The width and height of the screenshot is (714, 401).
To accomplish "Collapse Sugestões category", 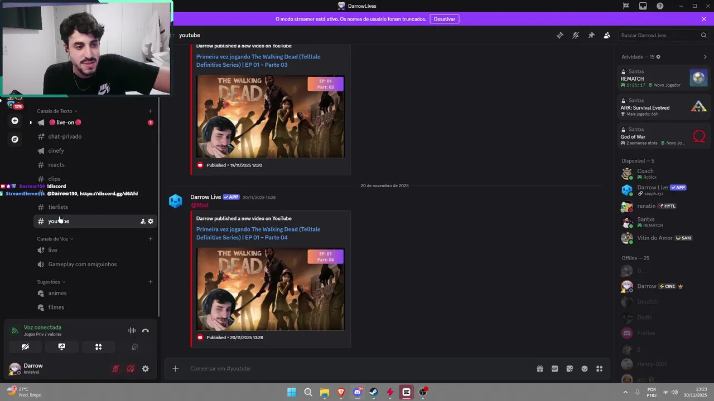I will 51,282.
